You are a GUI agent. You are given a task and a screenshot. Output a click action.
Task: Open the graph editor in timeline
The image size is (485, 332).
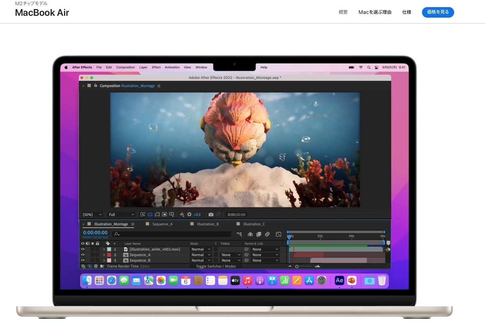(278, 234)
